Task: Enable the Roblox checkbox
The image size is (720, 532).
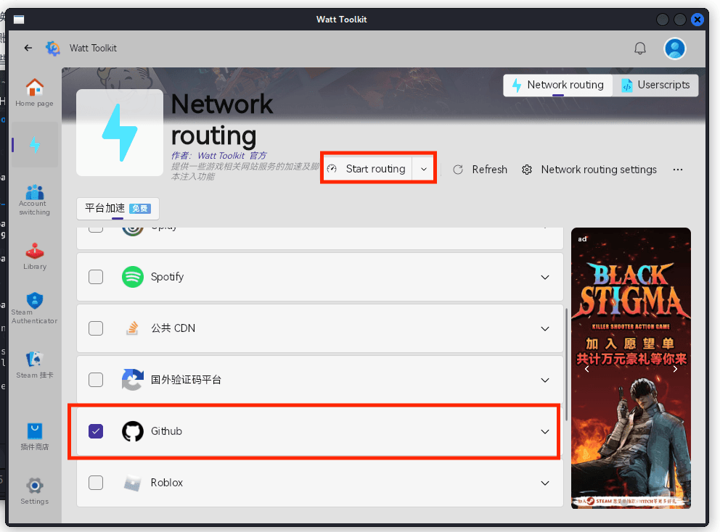Action: pos(96,483)
